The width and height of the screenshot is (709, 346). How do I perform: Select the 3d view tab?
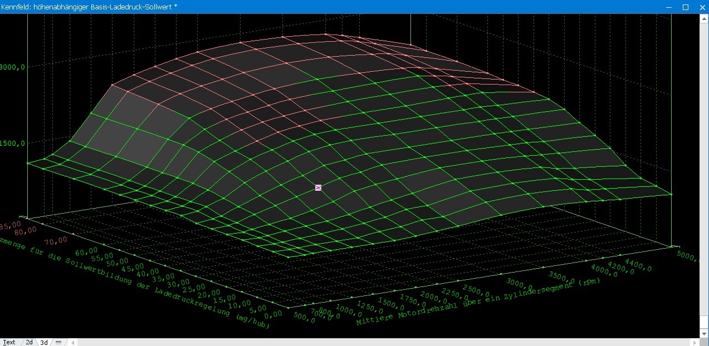pyautogui.click(x=44, y=342)
